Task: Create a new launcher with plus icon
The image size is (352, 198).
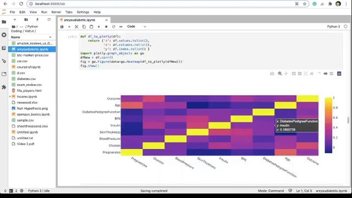Action: [x=15, y=20]
